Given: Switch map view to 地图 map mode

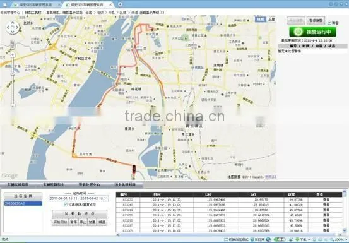Looking at the screenshot, I should click(261, 20).
